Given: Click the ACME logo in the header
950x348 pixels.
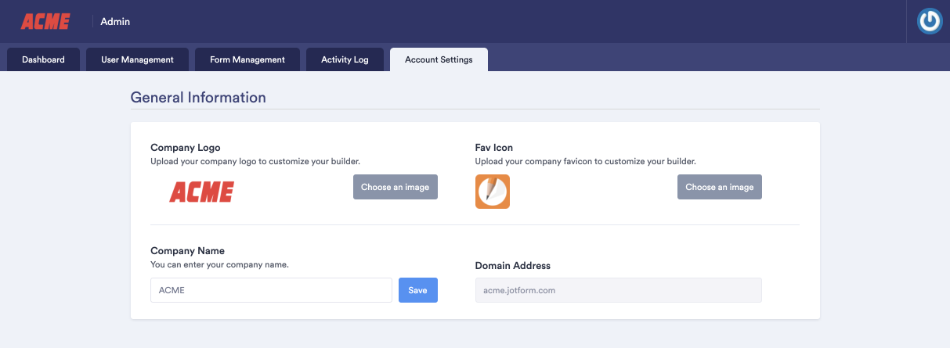Looking at the screenshot, I should 45,22.
